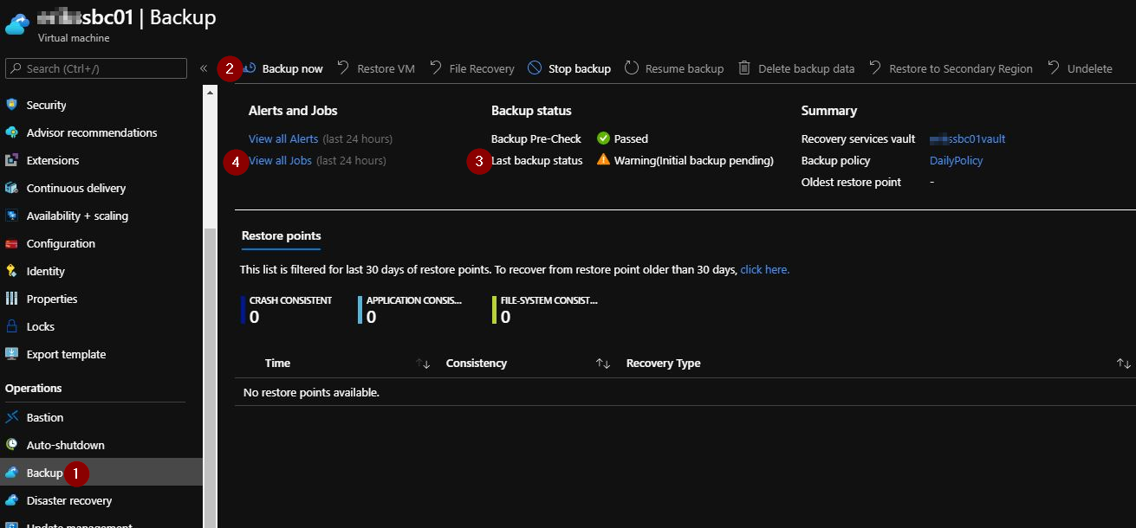The width and height of the screenshot is (1136, 528).
Task: Collapse the sidebar with double chevron
Action: coord(204,68)
